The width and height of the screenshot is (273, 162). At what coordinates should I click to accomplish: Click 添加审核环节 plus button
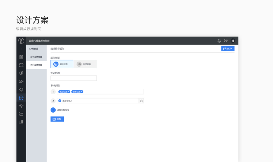[x=53, y=110]
